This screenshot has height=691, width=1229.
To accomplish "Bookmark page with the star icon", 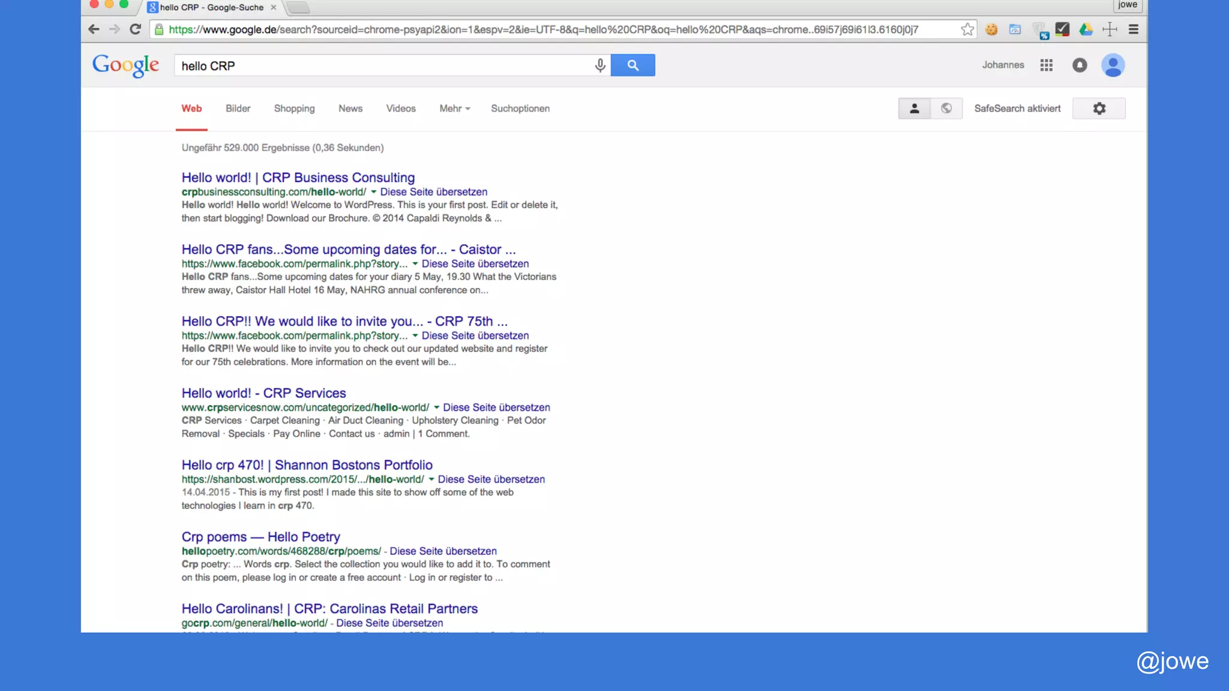I will click(967, 29).
